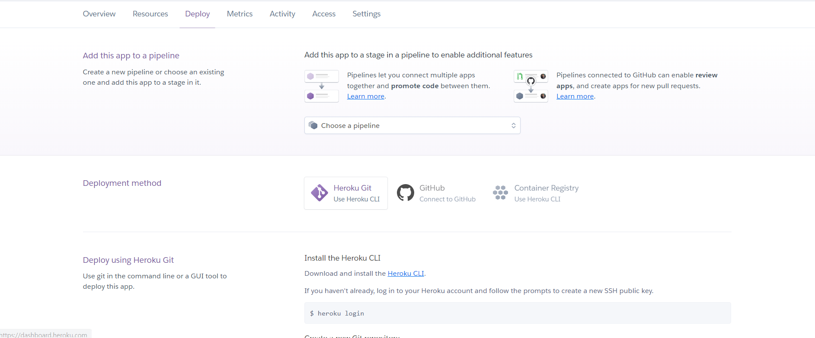
Task: Click the Heroku Git diamond icon
Action: coord(320,193)
